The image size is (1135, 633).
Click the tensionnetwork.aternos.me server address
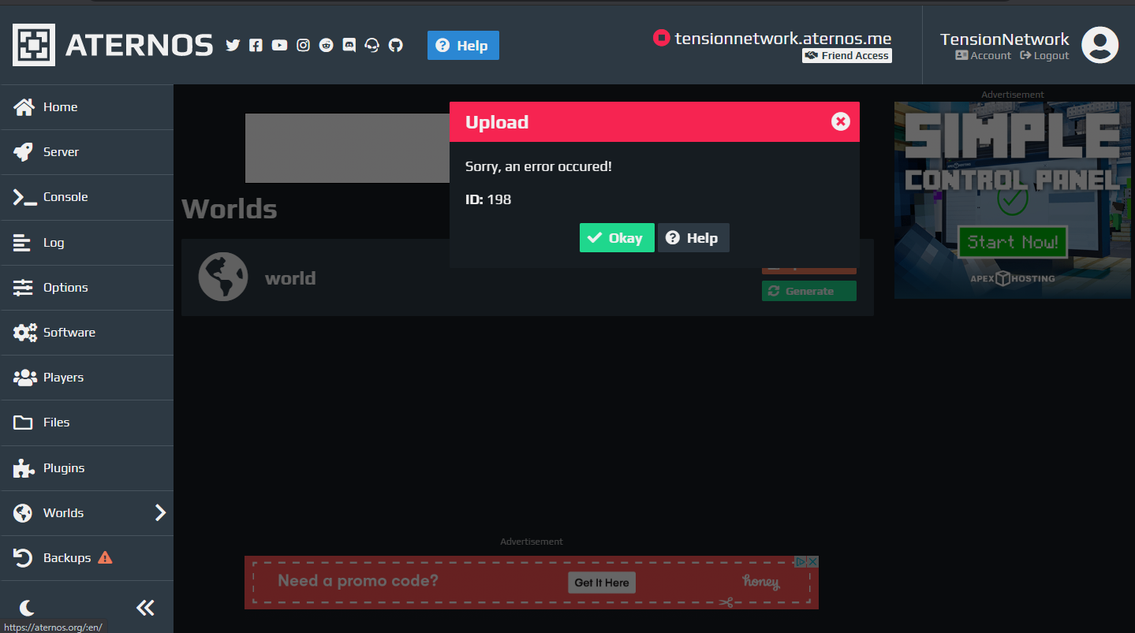tap(783, 38)
